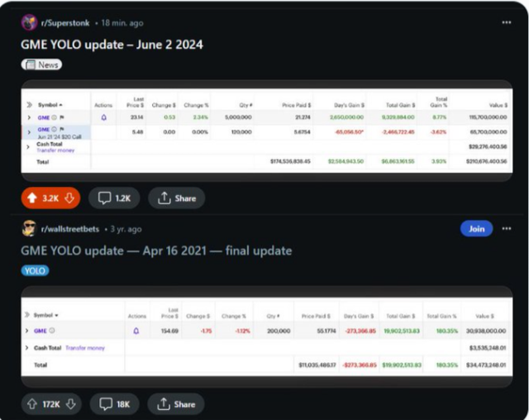Click the 3 yr. ago timestamp
The width and height of the screenshot is (529, 420).
[126, 229]
